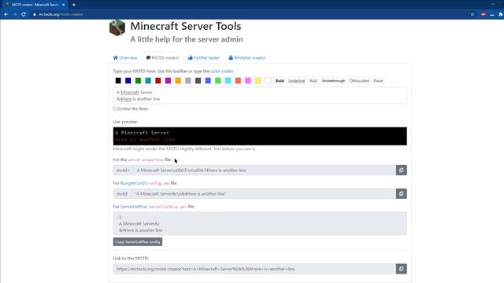Pick the purple color swatch
Screen dimensions: 504x283
(x=168, y=81)
